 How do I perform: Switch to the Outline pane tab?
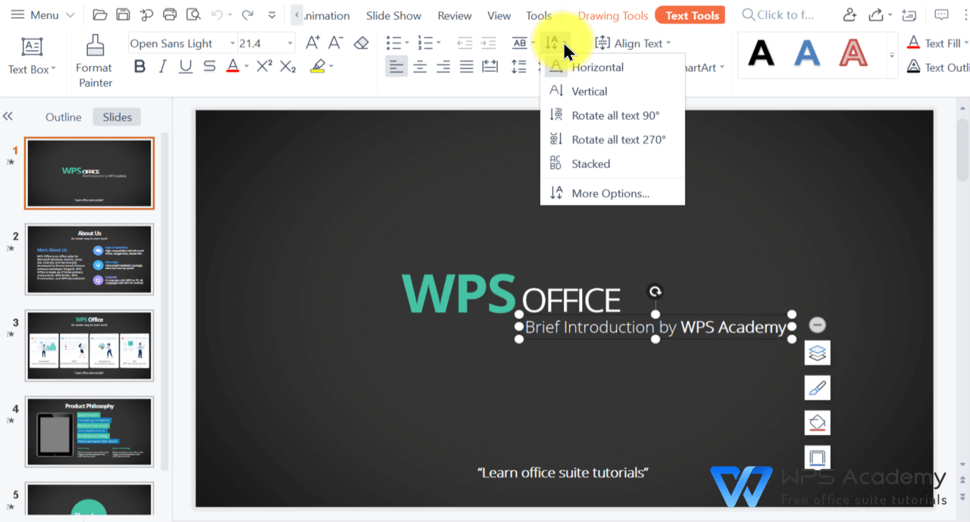[64, 117]
